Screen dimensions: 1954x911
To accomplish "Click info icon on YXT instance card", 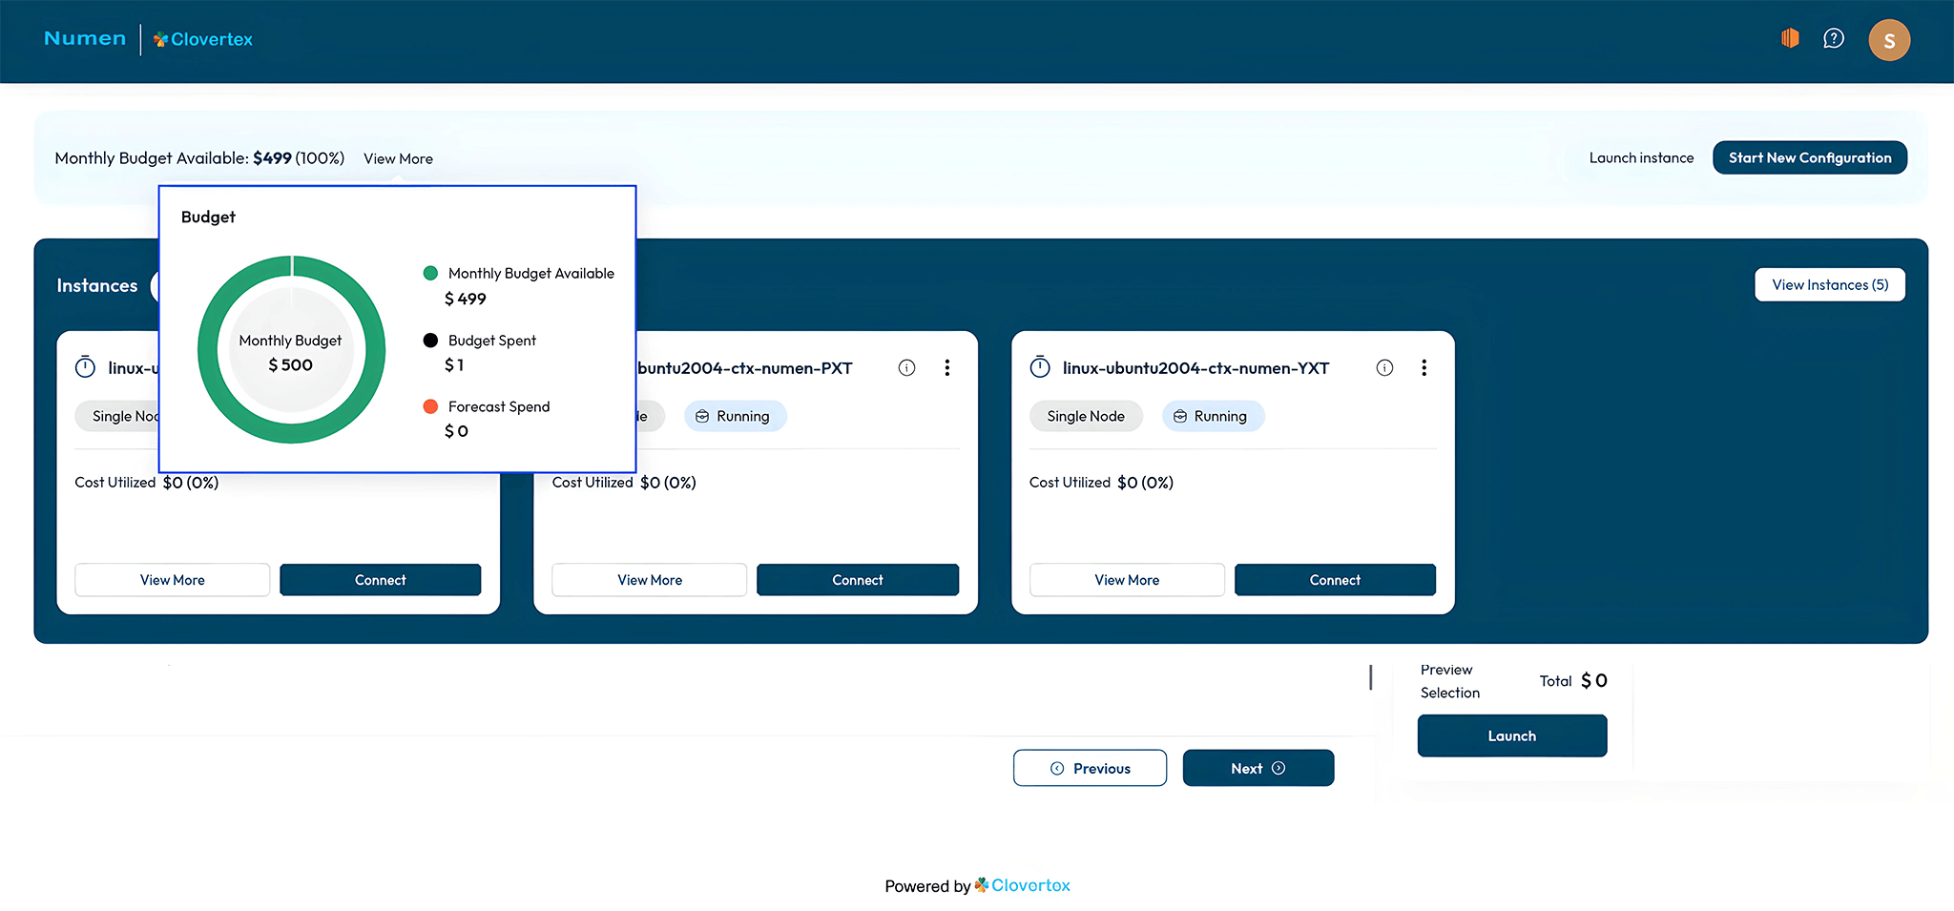I will (x=1384, y=368).
